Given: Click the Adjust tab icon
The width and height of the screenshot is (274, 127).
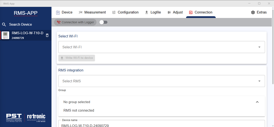Looking at the screenshot, I should (x=169, y=12).
